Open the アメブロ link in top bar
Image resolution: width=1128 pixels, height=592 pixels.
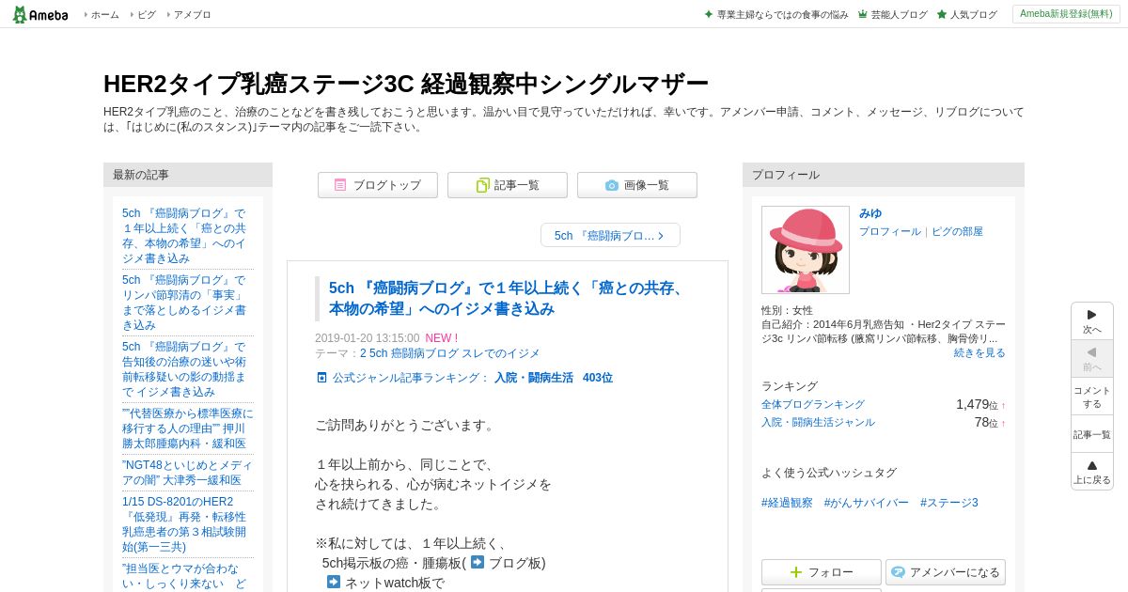(192, 15)
